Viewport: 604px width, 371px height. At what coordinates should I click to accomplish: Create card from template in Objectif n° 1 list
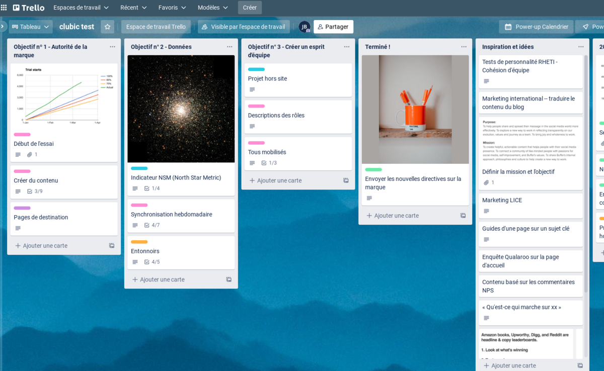(x=112, y=246)
